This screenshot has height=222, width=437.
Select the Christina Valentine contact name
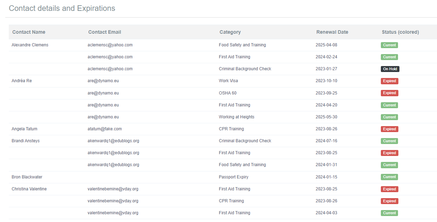pyautogui.click(x=29, y=189)
